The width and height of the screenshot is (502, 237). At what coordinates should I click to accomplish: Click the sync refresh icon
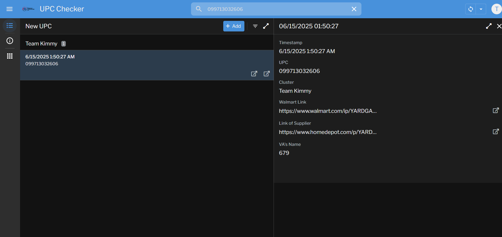tap(471, 9)
